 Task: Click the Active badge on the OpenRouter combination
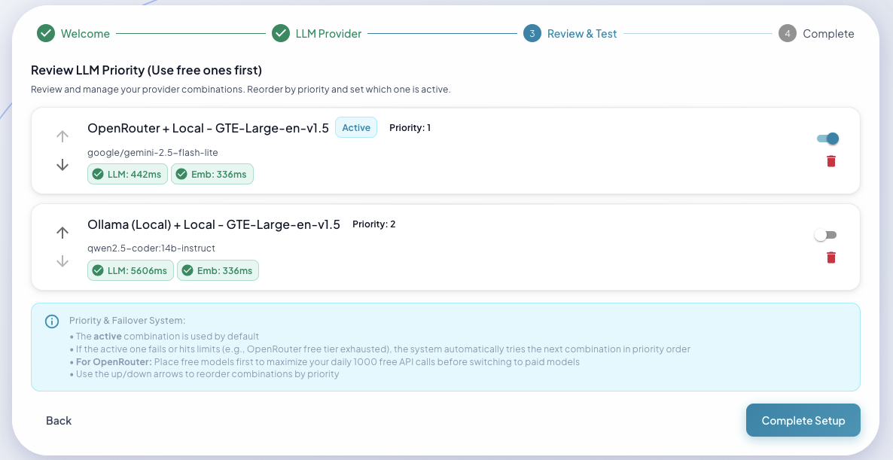[355, 127]
